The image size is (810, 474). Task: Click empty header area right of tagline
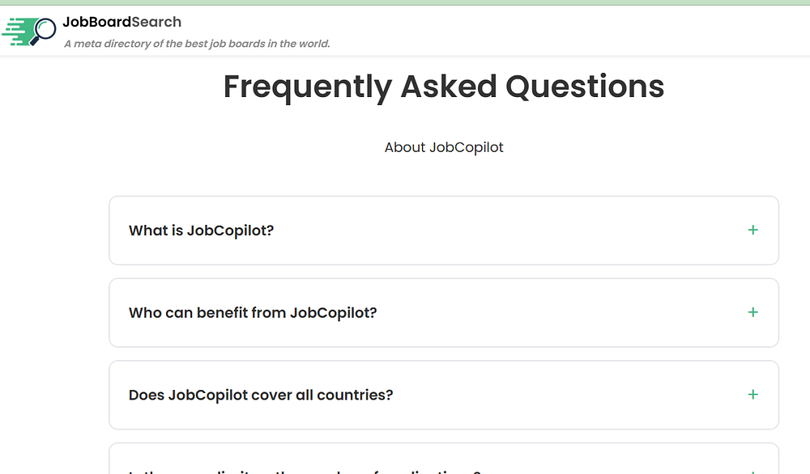[567, 32]
